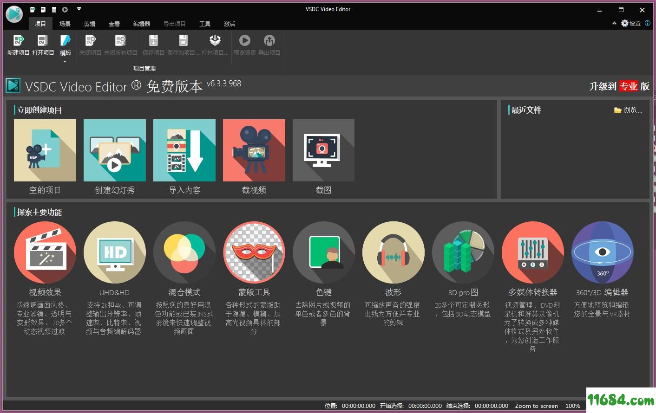
Task: Click the 多媒体转换器 title text
Action: (533, 292)
